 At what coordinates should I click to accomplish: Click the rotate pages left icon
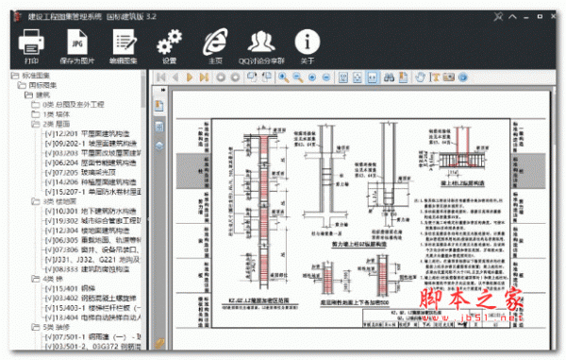pyautogui.click(x=252, y=77)
